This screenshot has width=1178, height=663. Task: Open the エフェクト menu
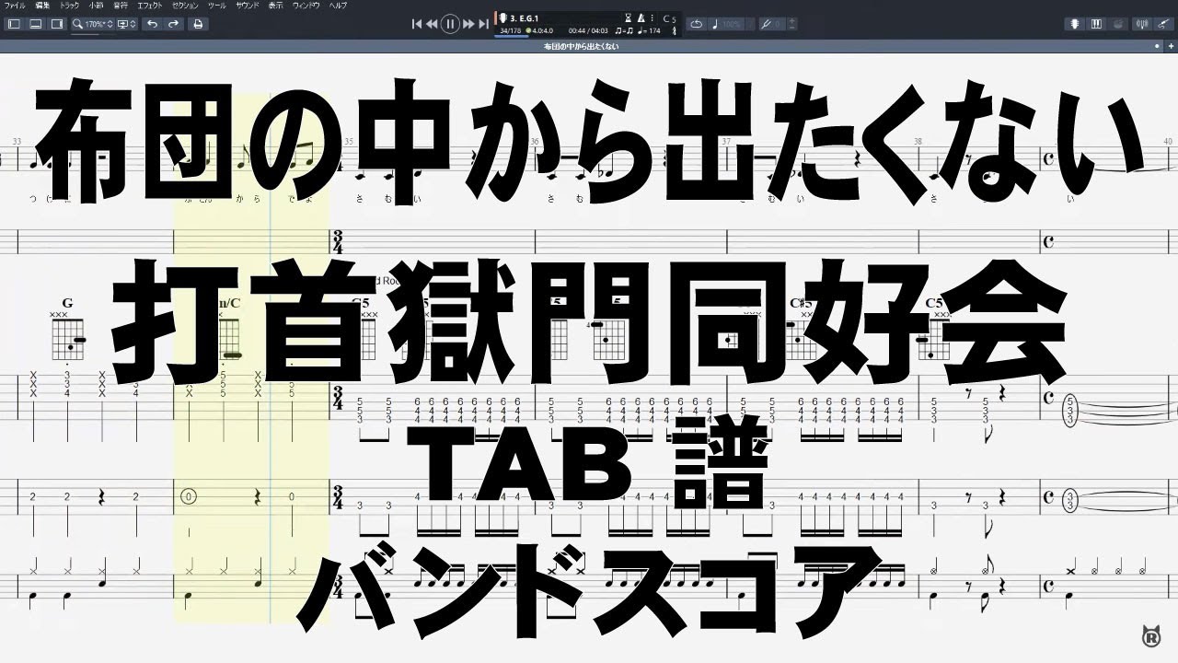[150, 6]
